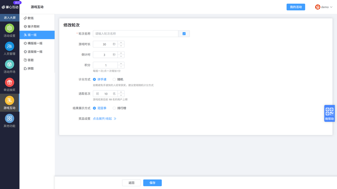
Task: Select 冠亚季 result display radio
Action: (94, 108)
